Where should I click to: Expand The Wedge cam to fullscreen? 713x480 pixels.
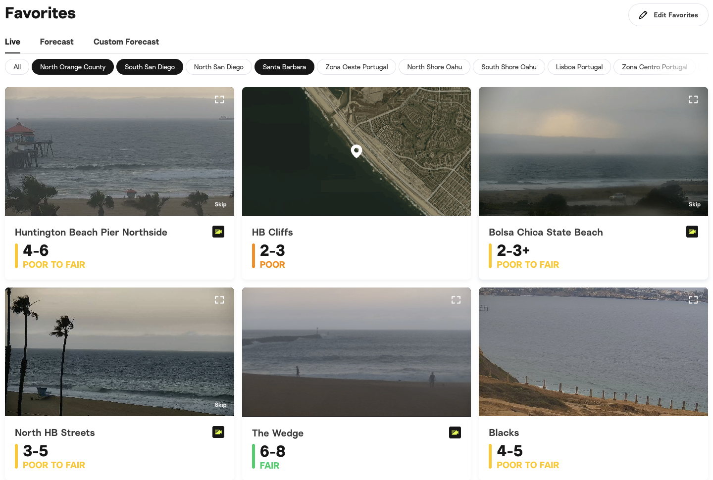(x=456, y=300)
